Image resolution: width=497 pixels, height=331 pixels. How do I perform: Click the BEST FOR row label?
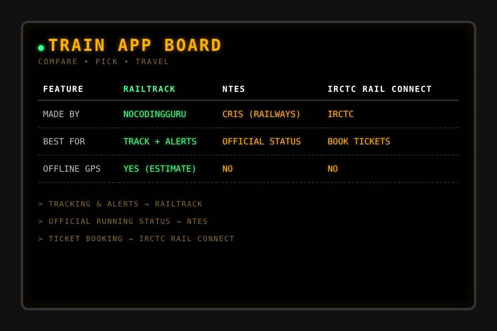64,142
